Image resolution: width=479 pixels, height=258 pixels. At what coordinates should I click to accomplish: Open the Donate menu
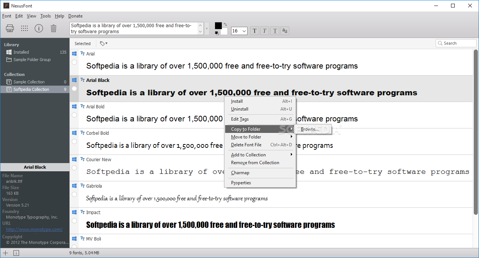point(75,16)
